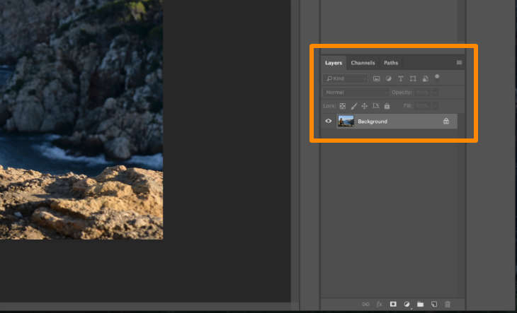Click the Background layer's padlock icon

click(446, 122)
